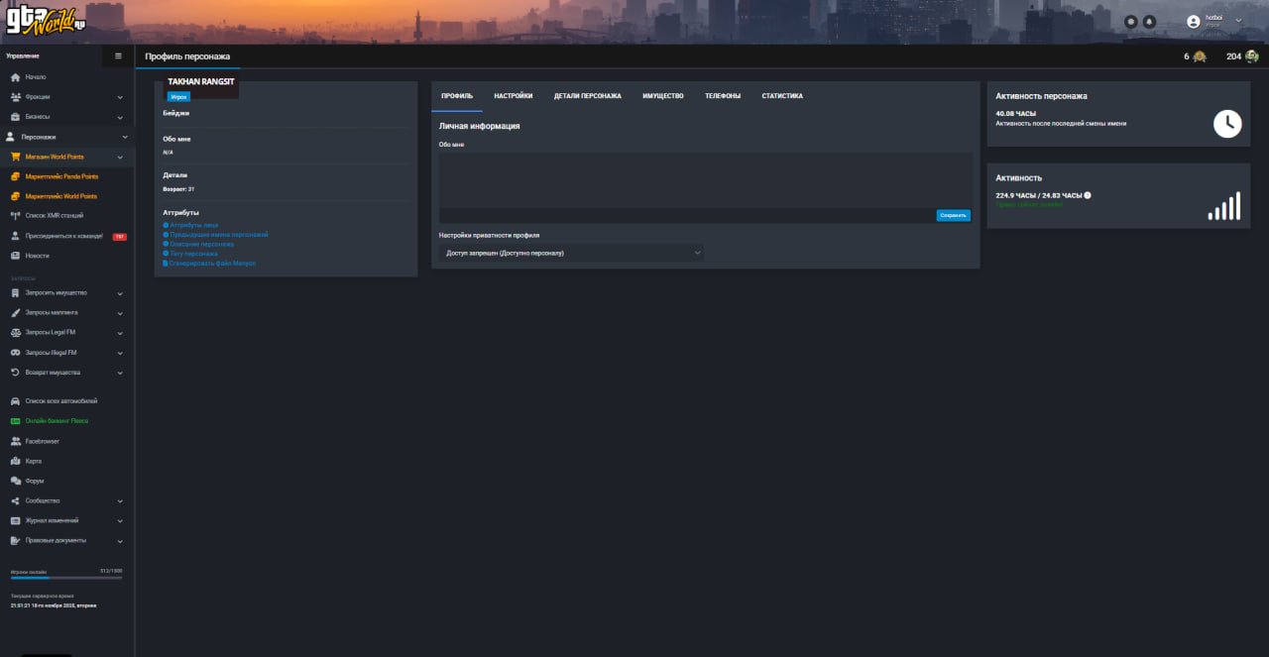Click the TAKHAN RANGSIT character name
1269x657 pixels.
pyautogui.click(x=201, y=81)
